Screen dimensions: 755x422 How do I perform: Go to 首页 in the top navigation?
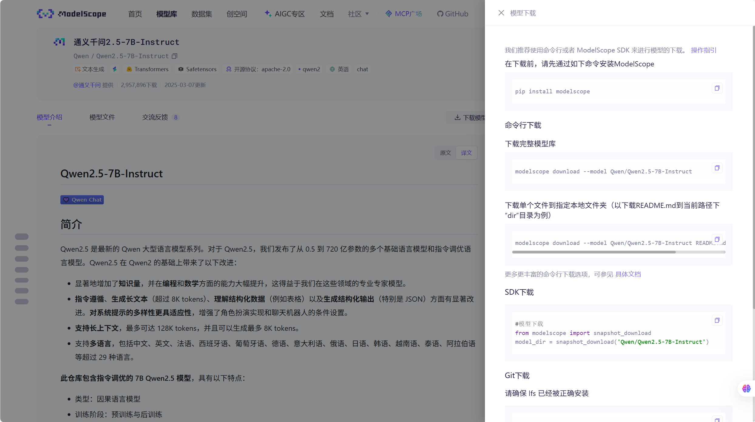[x=135, y=14]
